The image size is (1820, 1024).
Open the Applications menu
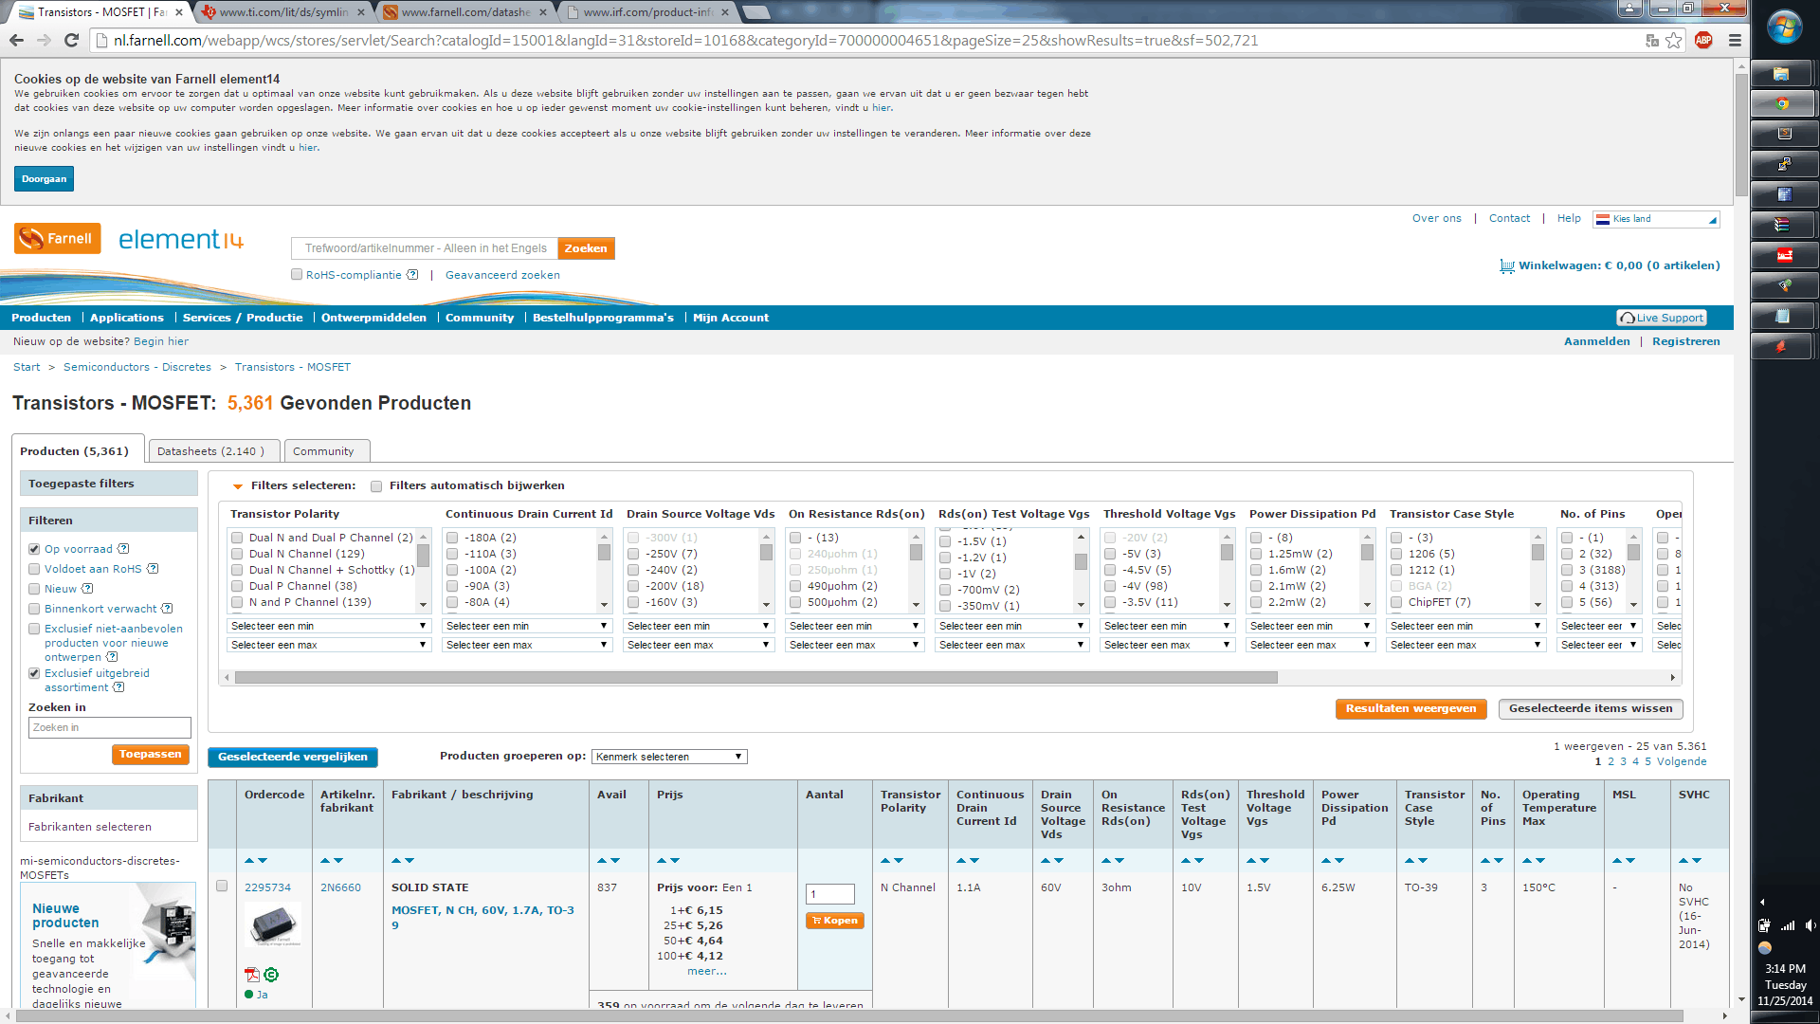click(126, 318)
